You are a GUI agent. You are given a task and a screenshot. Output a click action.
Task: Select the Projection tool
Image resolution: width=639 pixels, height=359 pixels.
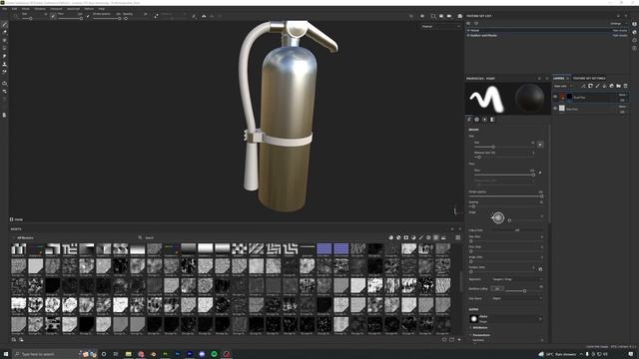[x=4, y=40]
